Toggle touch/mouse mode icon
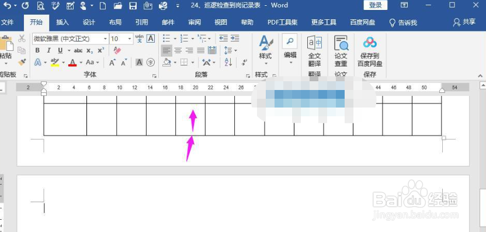Viewport: 486px width, 232px height. (84, 5)
